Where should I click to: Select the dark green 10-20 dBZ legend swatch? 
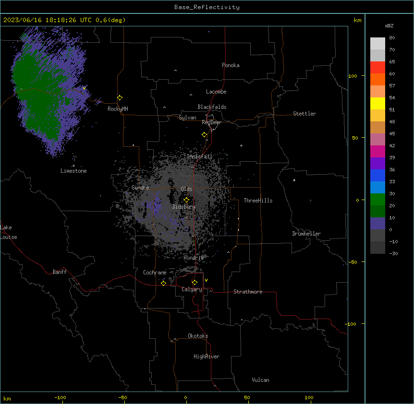(x=377, y=212)
